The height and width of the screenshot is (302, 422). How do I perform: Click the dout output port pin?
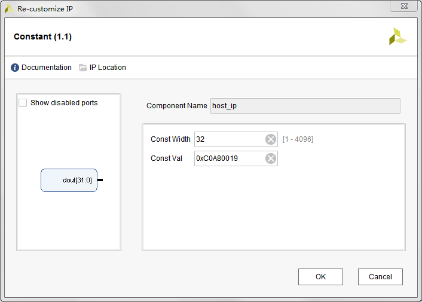[x=100, y=180]
